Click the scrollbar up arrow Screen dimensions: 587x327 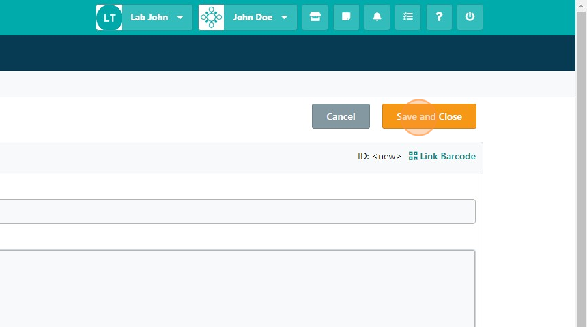pyautogui.click(x=582, y=5)
